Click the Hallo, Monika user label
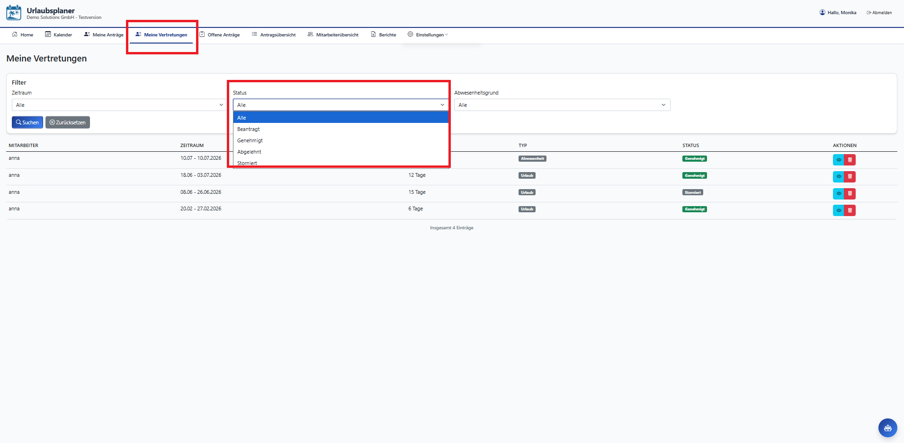The width and height of the screenshot is (904, 443). coord(842,13)
